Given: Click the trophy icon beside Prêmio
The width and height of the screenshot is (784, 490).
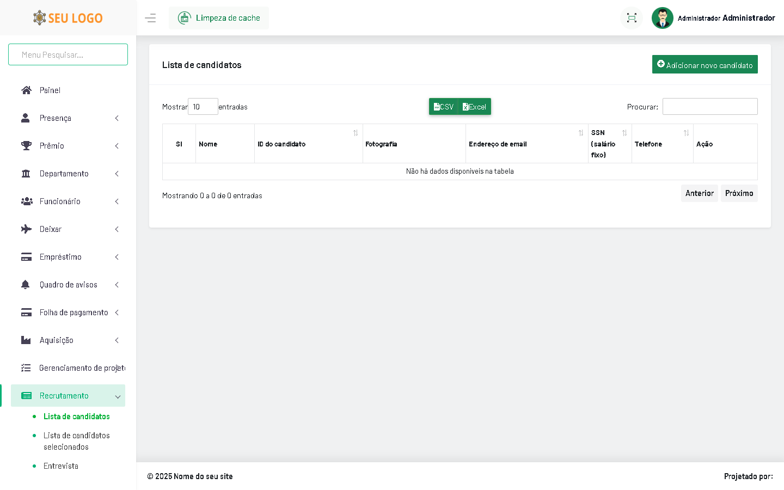Looking at the screenshot, I should pos(26,146).
